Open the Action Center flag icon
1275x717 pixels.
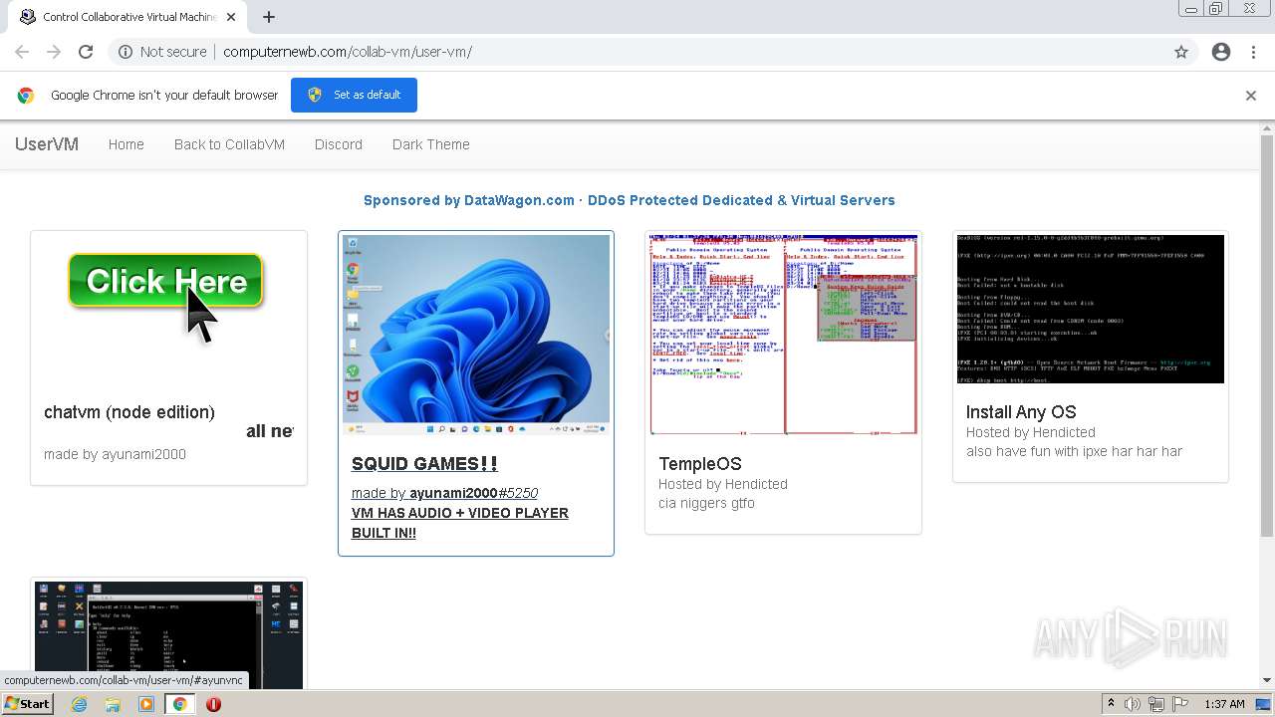tap(1180, 704)
